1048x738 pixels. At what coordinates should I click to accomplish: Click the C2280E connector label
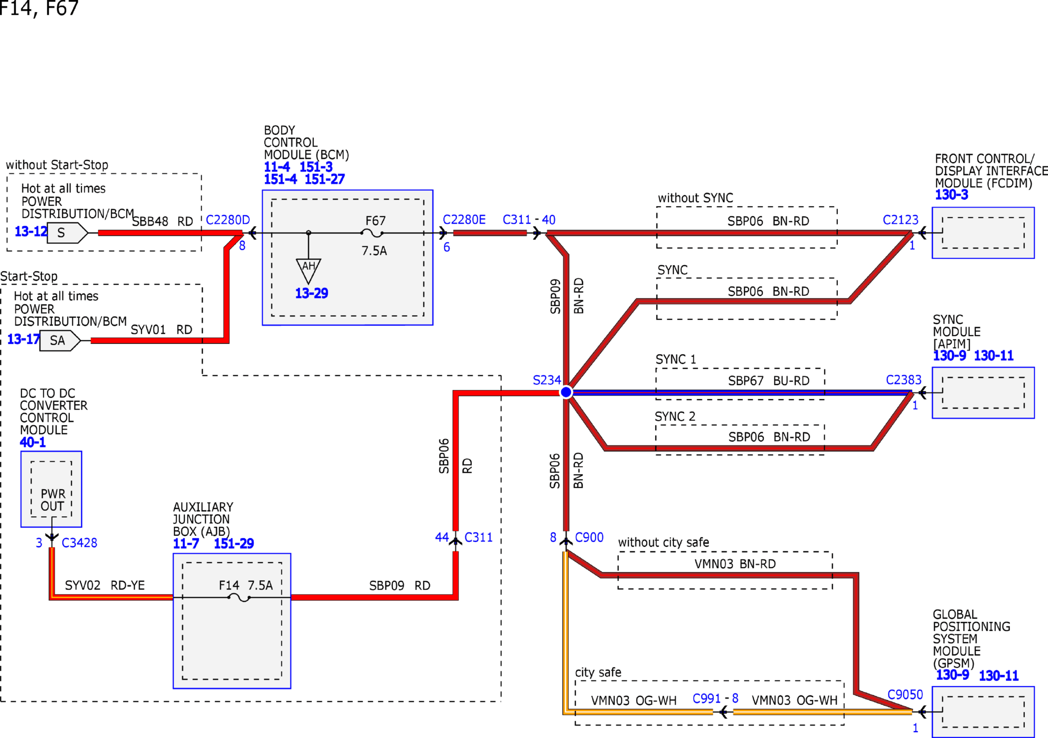[x=464, y=220]
